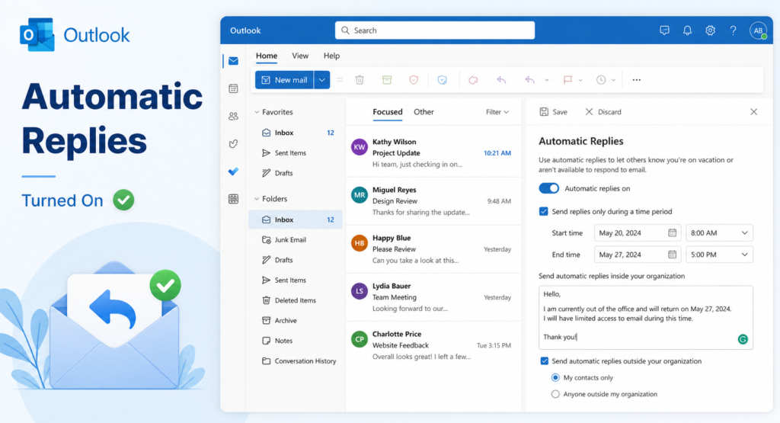This screenshot has height=423, width=780.
Task: Click the Snooze clock icon in toolbar
Action: pos(601,79)
